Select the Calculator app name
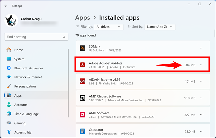The image size is (216, 138). pyautogui.click(x=96, y=130)
